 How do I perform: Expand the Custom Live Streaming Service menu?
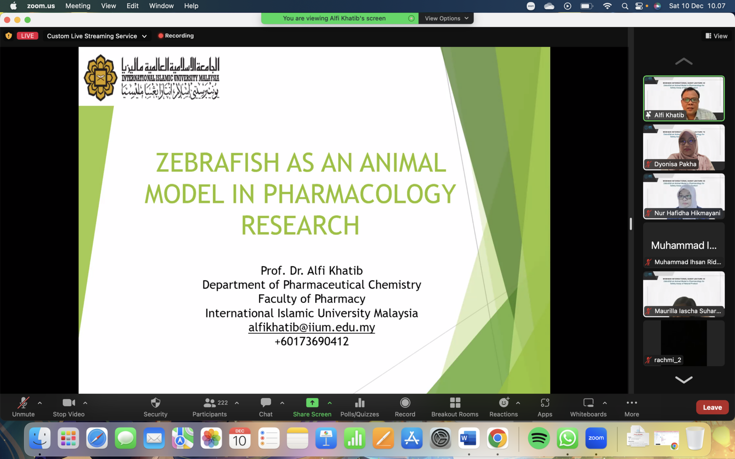[x=145, y=36]
